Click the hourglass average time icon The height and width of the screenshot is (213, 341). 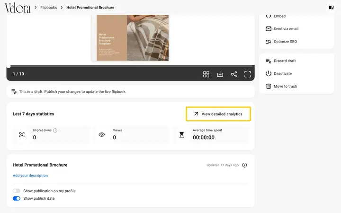[181, 135]
